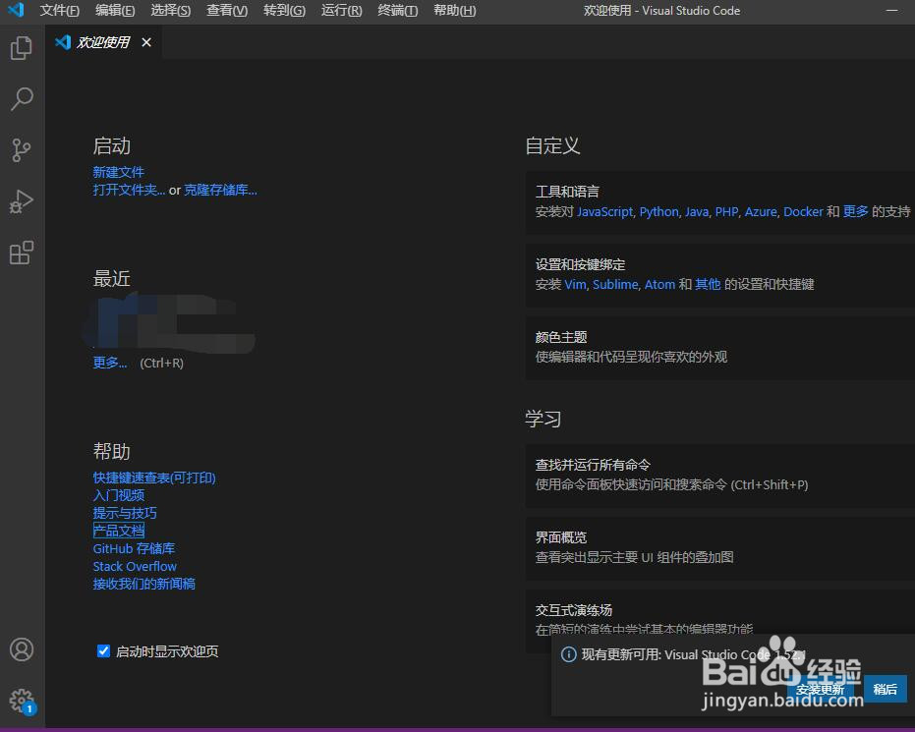
Task: Open the Search view icon
Action: click(x=22, y=98)
